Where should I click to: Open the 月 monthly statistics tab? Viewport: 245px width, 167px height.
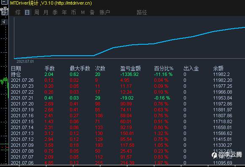pyautogui.click(x=46, y=12)
